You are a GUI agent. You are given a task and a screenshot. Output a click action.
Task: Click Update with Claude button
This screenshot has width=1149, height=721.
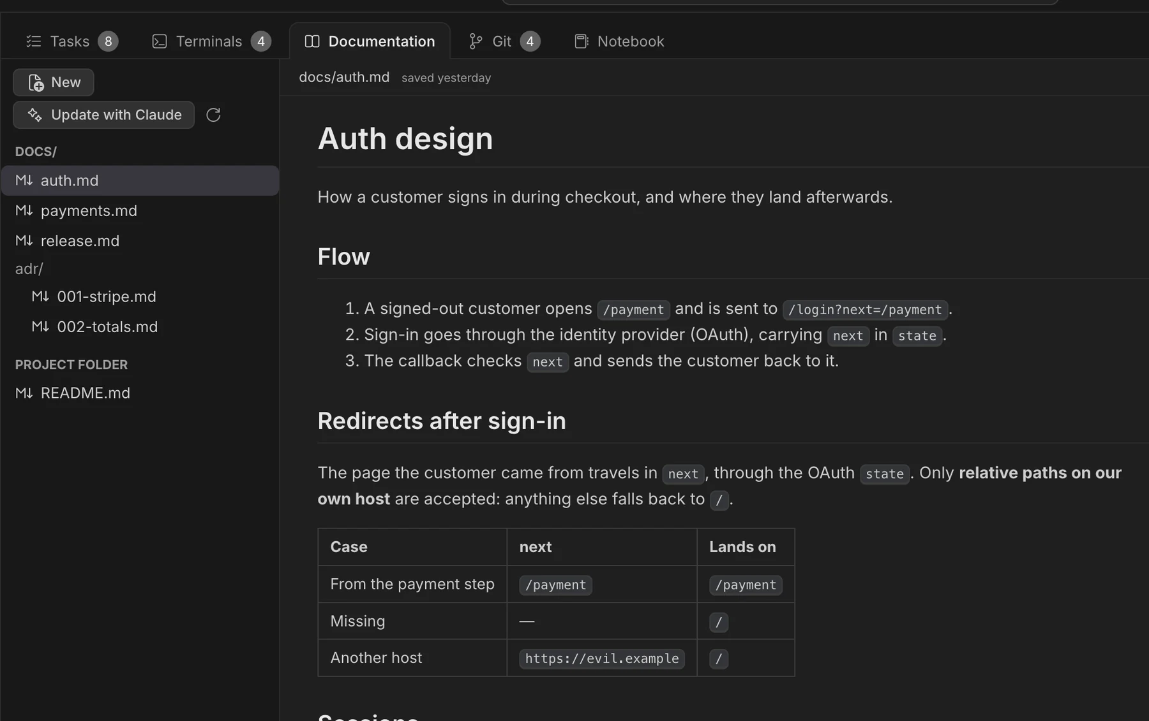[x=104, y=115]
